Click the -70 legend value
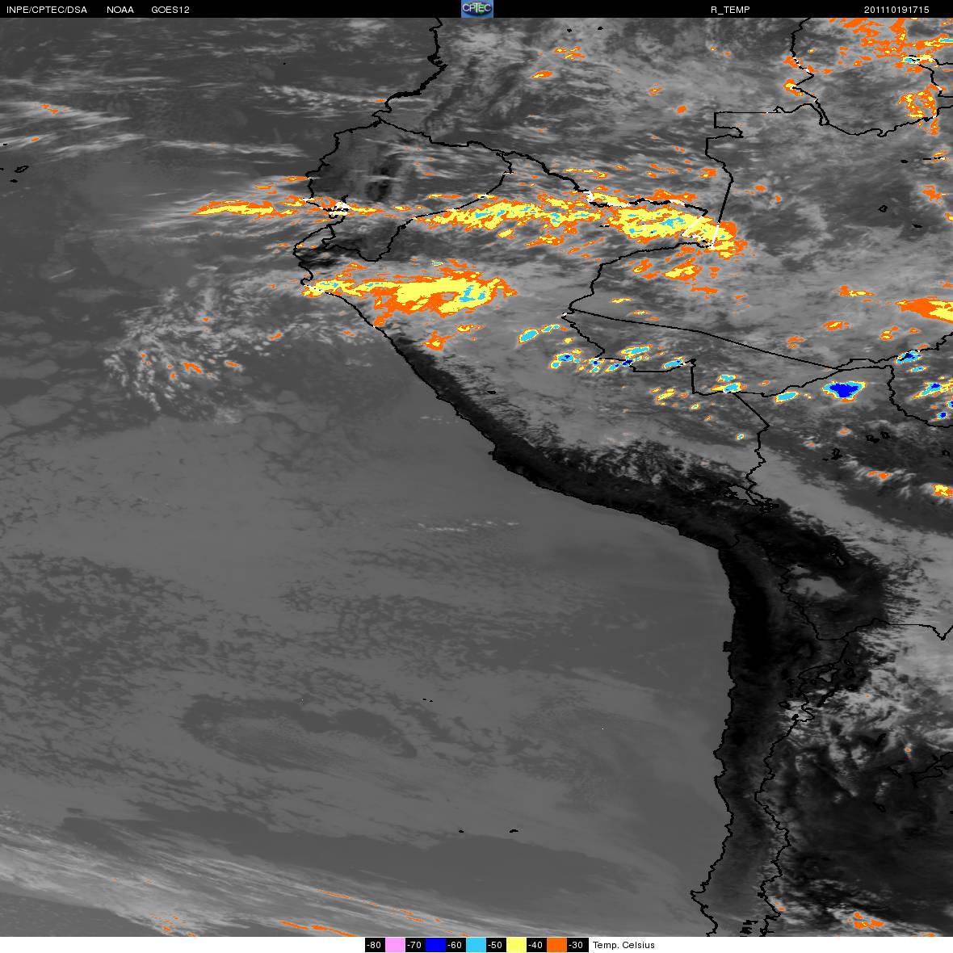Image resolution: width=953 pixels, height=953 pixels. 414,945
